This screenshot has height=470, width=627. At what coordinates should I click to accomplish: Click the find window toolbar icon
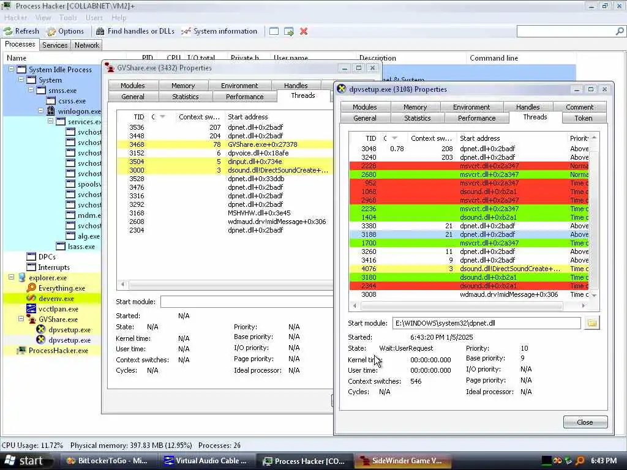[274, 31]
